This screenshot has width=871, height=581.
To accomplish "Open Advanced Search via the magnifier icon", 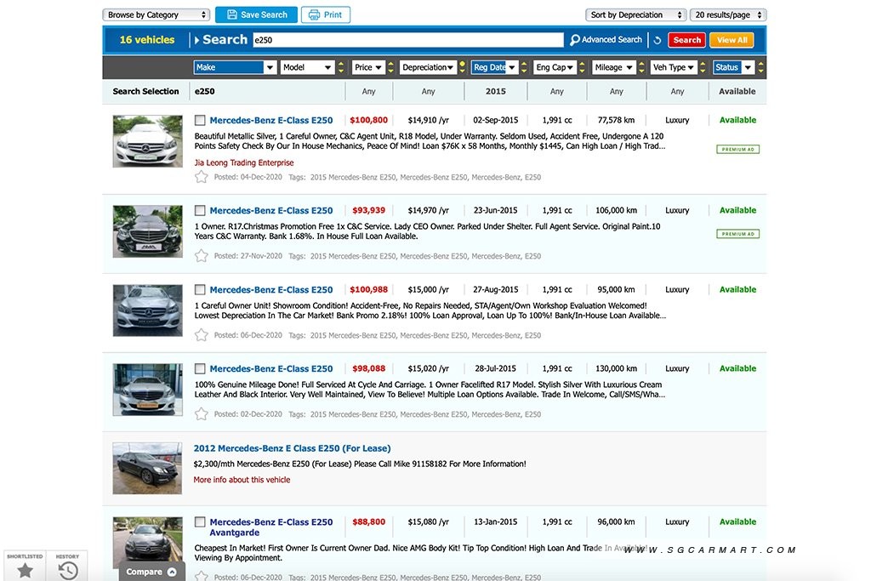I will (x=576, y=40).
